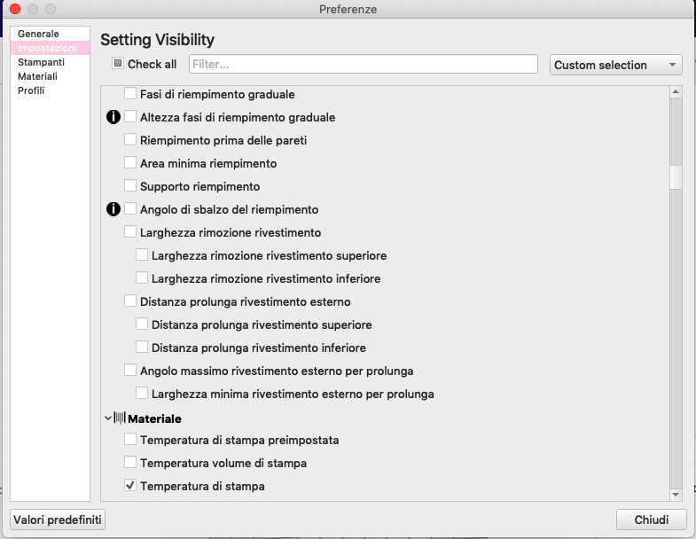This screenshot has width=696, height=539.
Task: Click scroll down arrow in settings list
Action: click(676, 494)
